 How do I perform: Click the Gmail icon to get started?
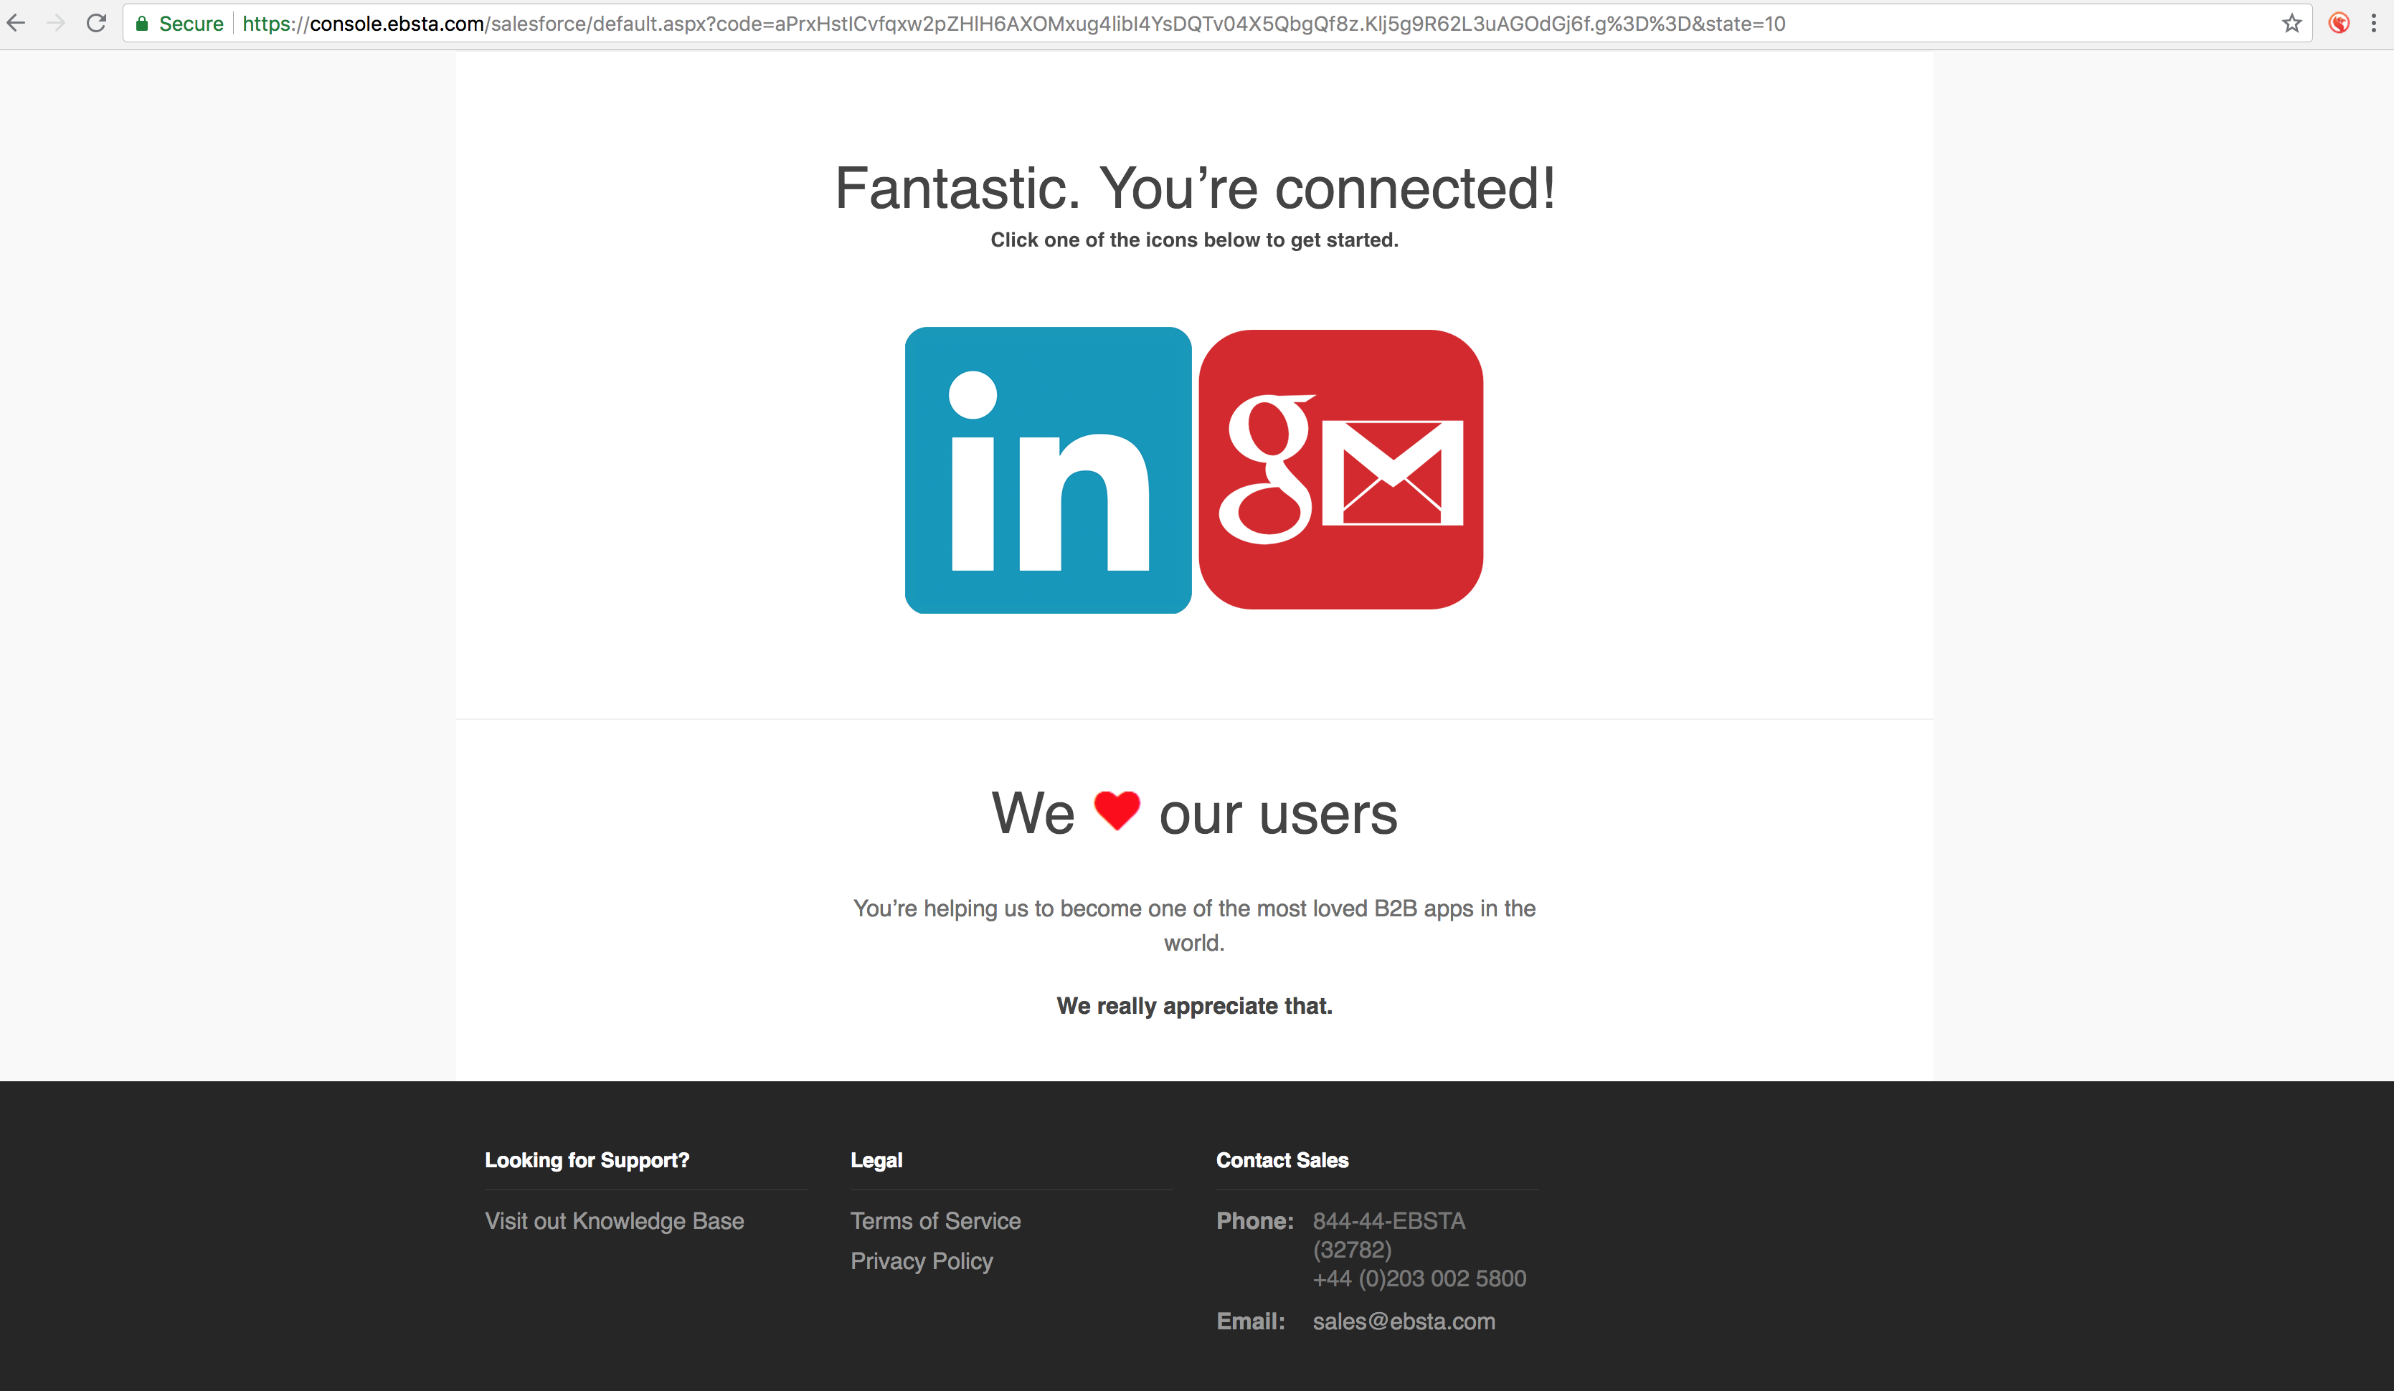point(1340,469)
